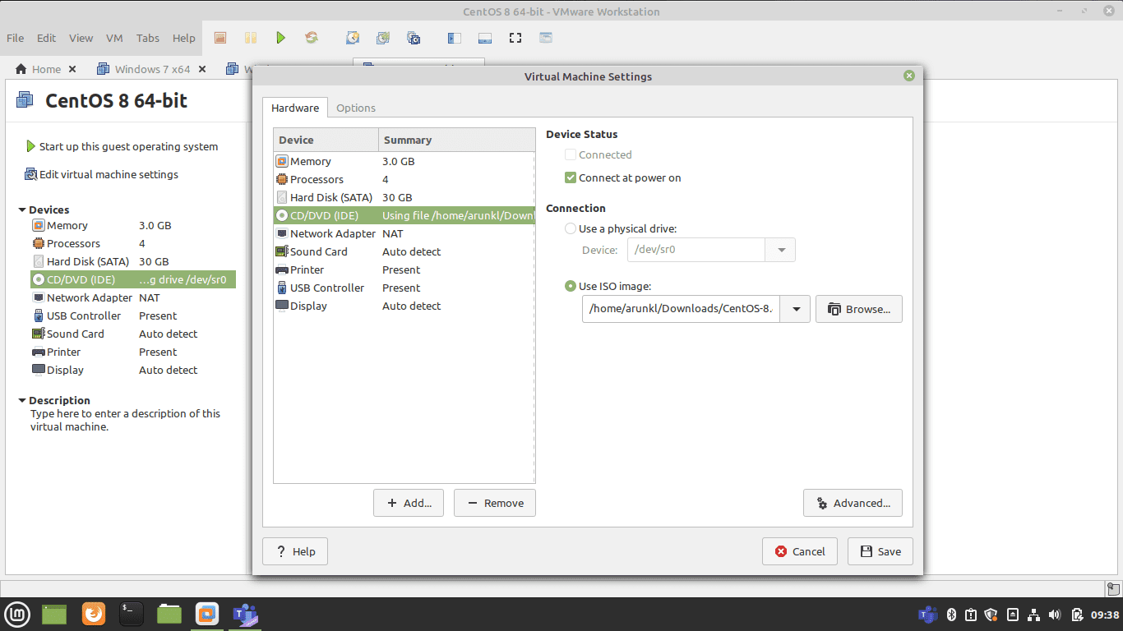Open the snapshot manager toolbar icon
The image size is (1123, 631).
coord(414,38)
